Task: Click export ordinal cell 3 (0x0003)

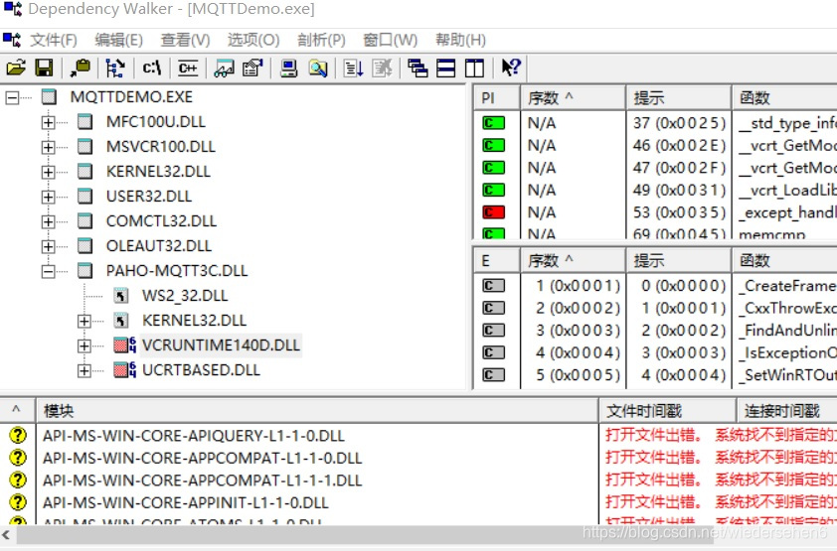Action: point(579,331)
